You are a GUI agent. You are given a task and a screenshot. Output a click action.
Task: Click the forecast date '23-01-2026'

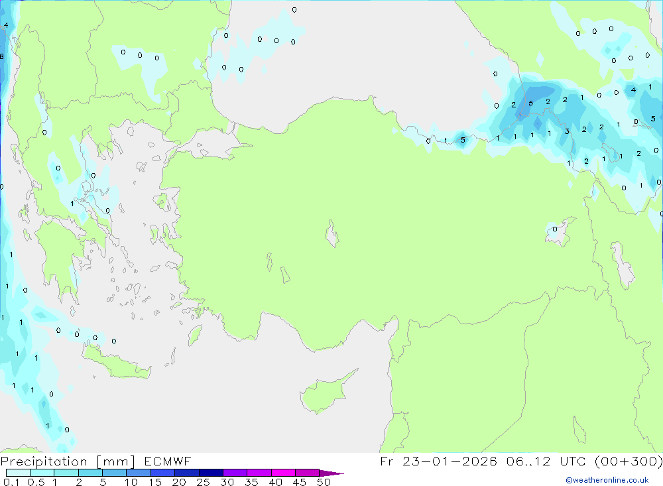(450, 461)
